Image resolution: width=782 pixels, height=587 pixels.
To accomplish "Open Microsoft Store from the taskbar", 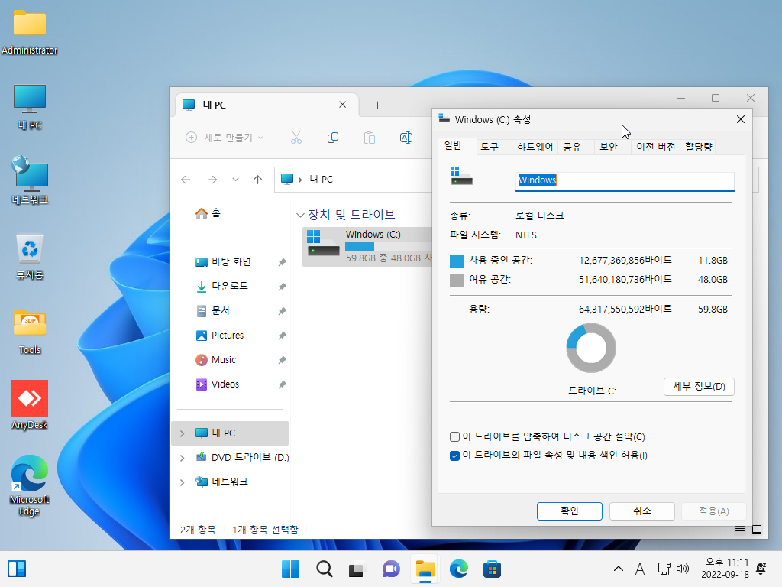I will 492,569.
